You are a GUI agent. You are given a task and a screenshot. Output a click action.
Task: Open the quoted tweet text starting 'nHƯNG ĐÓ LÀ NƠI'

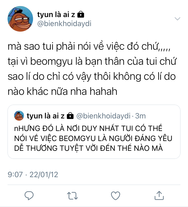click(x=93, y=138)
